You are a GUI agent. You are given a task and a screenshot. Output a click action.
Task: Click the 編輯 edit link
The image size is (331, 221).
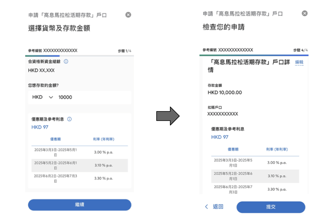click(x=299, y=62)
